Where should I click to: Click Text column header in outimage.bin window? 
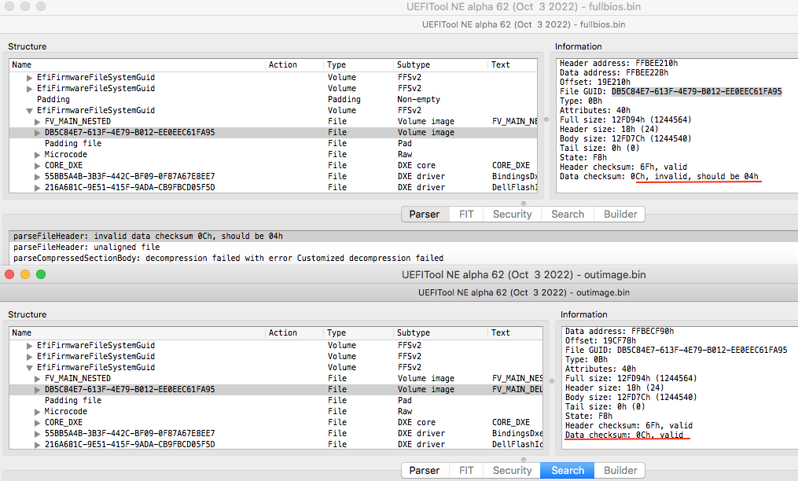pyautogui.click(x=514, y=332)
